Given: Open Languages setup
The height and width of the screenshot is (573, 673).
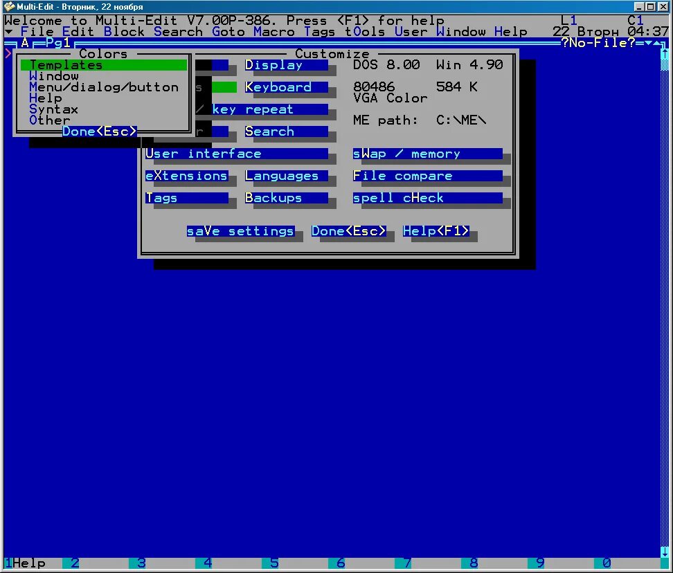Looking at the screenshot, I should click(286, 176).
